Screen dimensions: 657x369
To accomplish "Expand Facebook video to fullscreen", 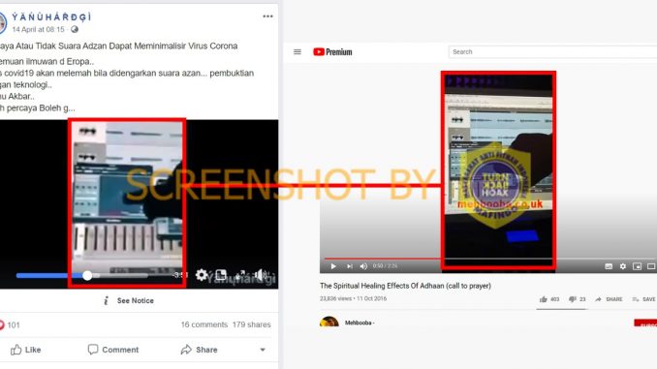I will point(240,275).
